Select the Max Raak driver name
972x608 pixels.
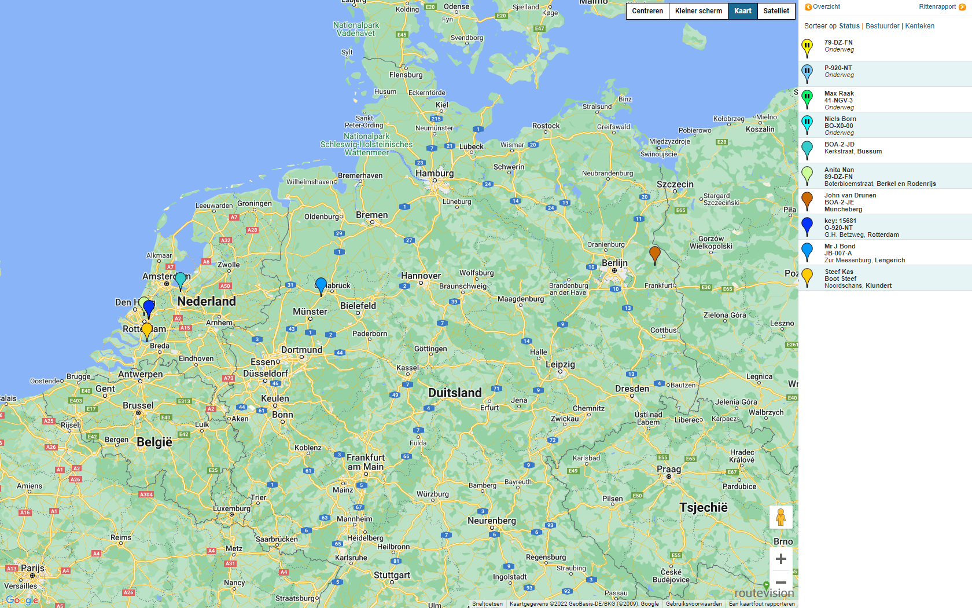point(839,94)
